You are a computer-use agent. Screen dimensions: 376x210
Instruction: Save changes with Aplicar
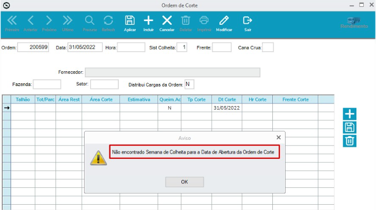pos(130,24)
